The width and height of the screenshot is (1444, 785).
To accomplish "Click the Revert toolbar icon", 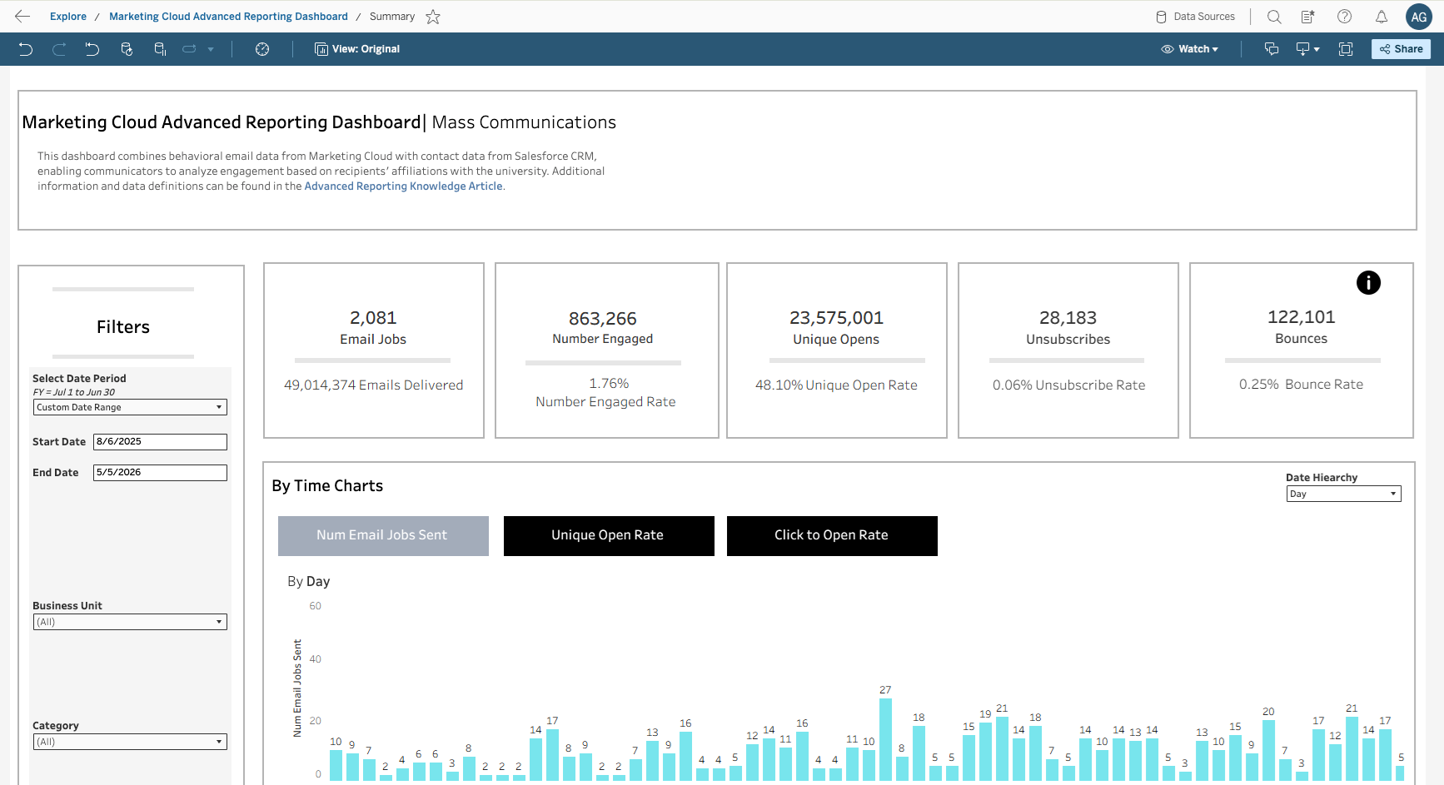I will point(92,49).
